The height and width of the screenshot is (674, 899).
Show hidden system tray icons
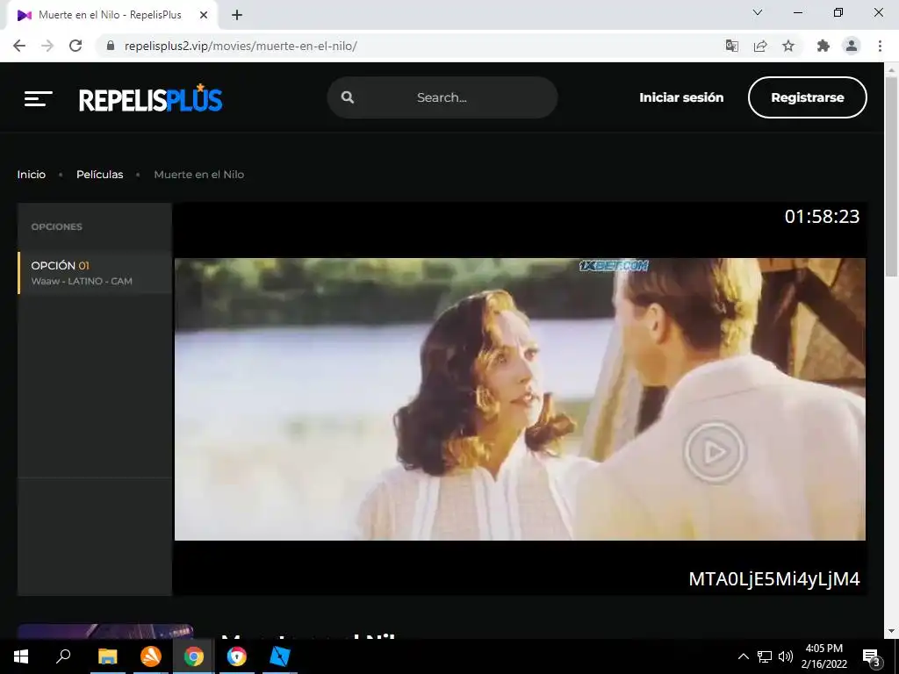click(743, 656)
